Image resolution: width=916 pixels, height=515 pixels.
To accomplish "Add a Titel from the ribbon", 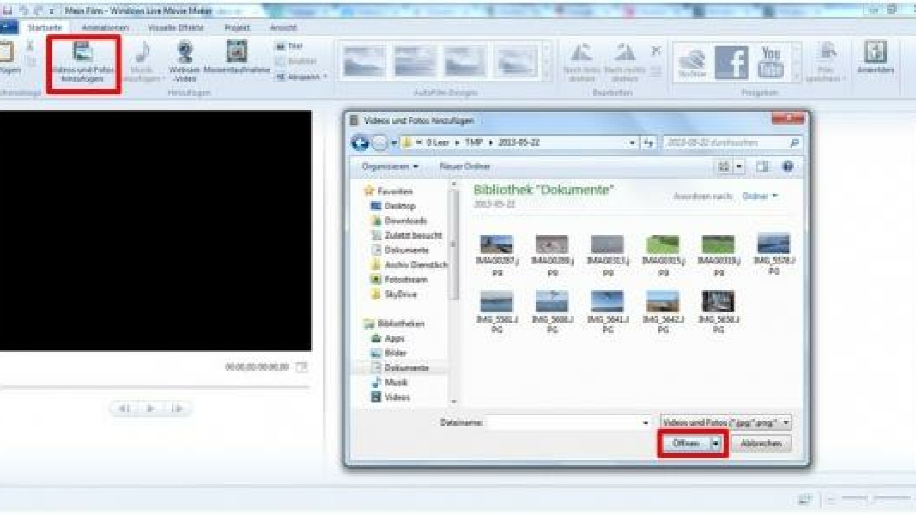I will coord(289,46).
